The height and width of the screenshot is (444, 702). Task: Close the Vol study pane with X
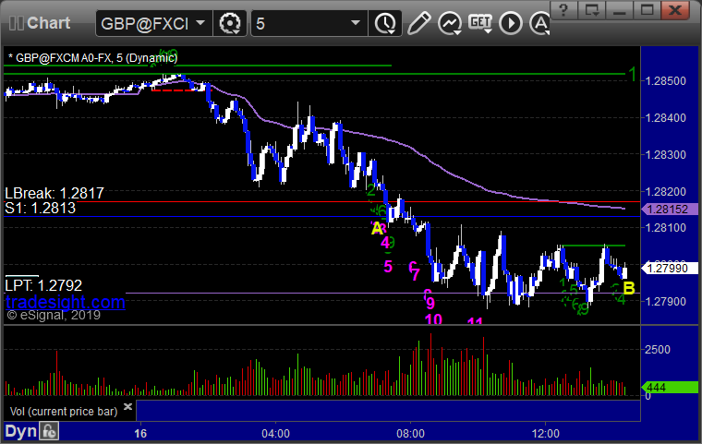tap(127, 406)
